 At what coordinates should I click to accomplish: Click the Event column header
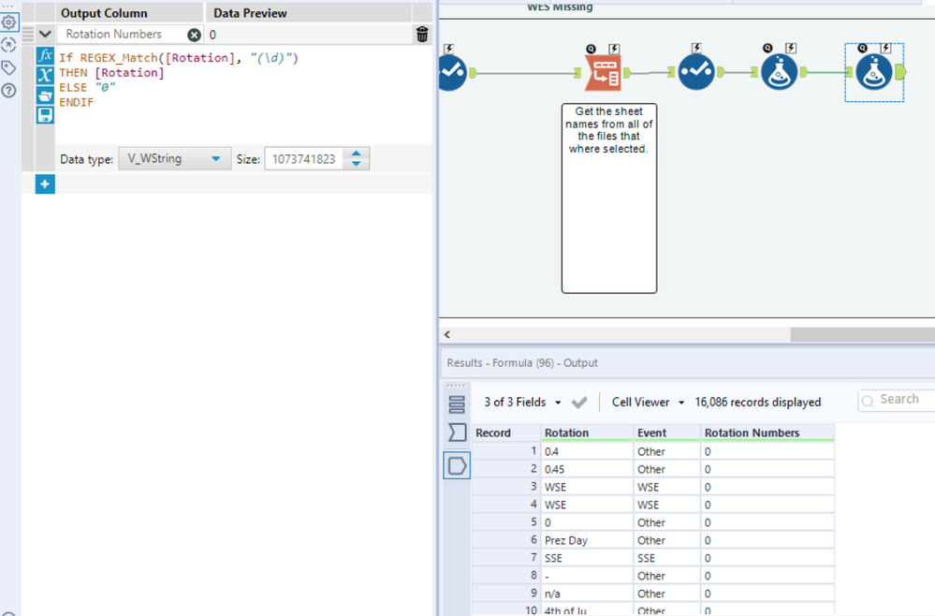point(667,433)
